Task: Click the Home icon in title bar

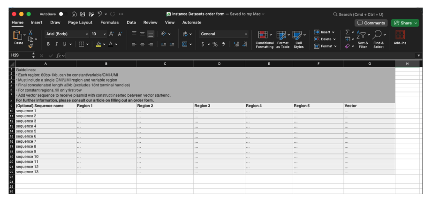Action: click(74, 14)
